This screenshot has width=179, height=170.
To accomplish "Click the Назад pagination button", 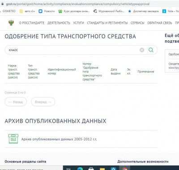I will coord(16,102).
